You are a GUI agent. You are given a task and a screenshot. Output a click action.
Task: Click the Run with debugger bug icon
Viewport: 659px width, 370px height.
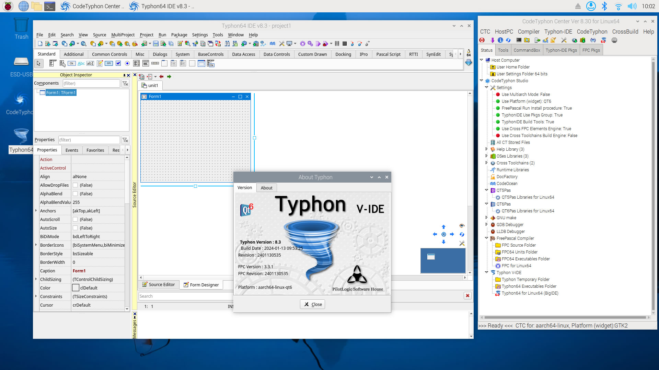point(325,44)
